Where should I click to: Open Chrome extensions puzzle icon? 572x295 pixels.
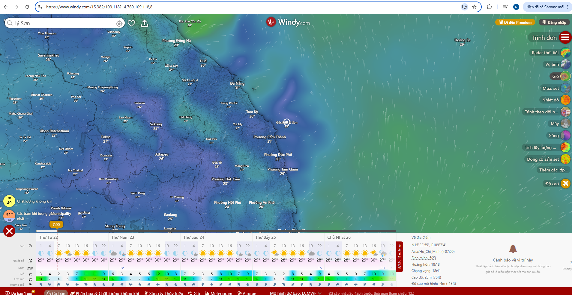(490, 7)
